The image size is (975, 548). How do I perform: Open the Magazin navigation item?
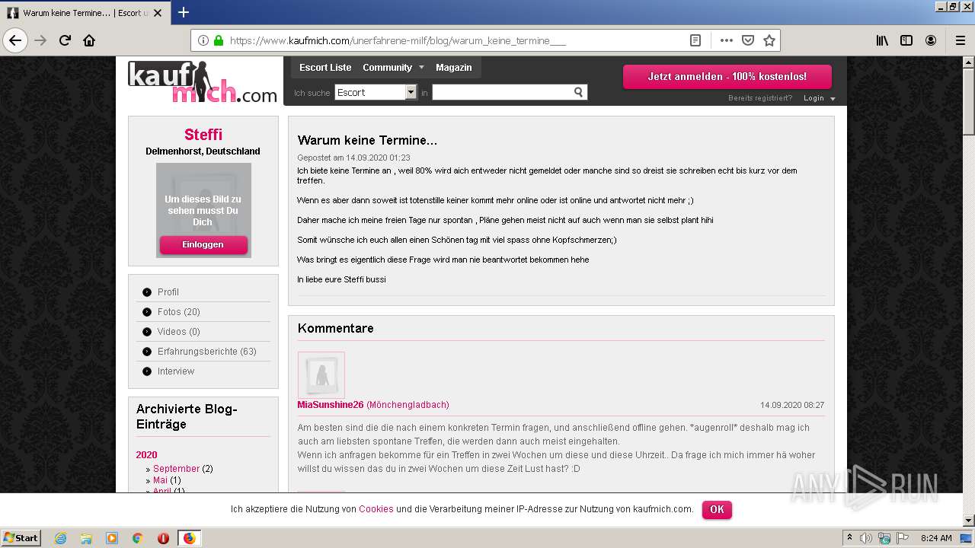tap(454, 67)
